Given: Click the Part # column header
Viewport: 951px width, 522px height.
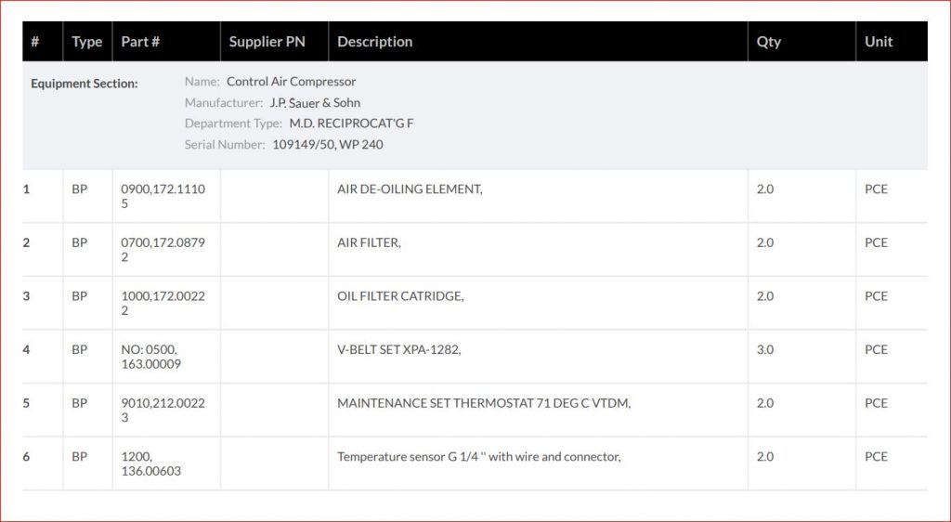Looking at the screenshot, I should click(140, 42).
